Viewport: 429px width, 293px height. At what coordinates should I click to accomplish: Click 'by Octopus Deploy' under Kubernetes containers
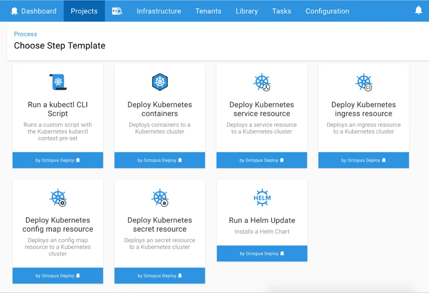coord(157,160)
